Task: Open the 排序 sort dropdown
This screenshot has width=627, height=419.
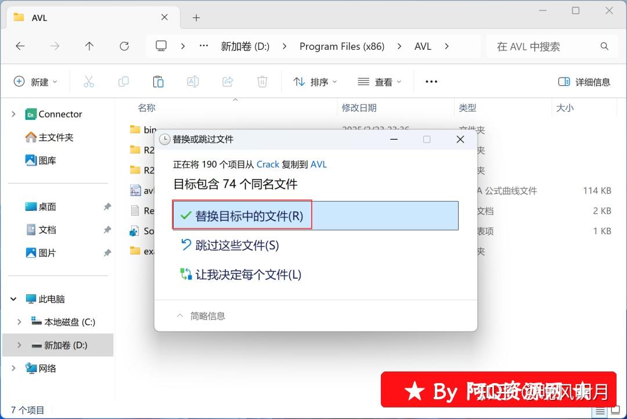Action: tap(315, 82)
